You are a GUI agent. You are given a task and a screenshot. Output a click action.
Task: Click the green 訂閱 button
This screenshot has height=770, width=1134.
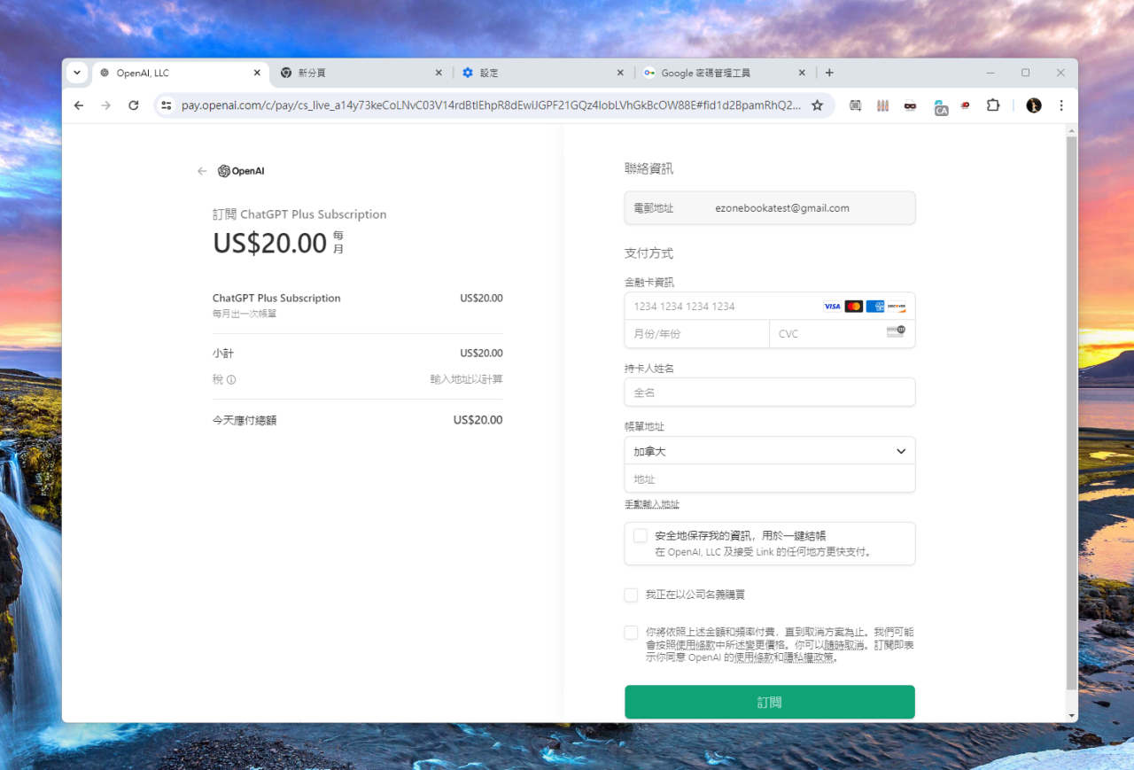[x=769, y=701]
